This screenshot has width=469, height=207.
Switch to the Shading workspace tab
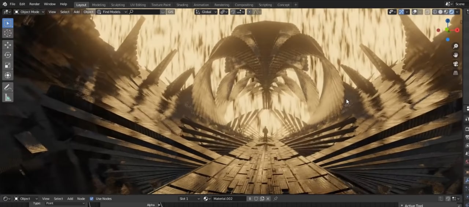182,5
